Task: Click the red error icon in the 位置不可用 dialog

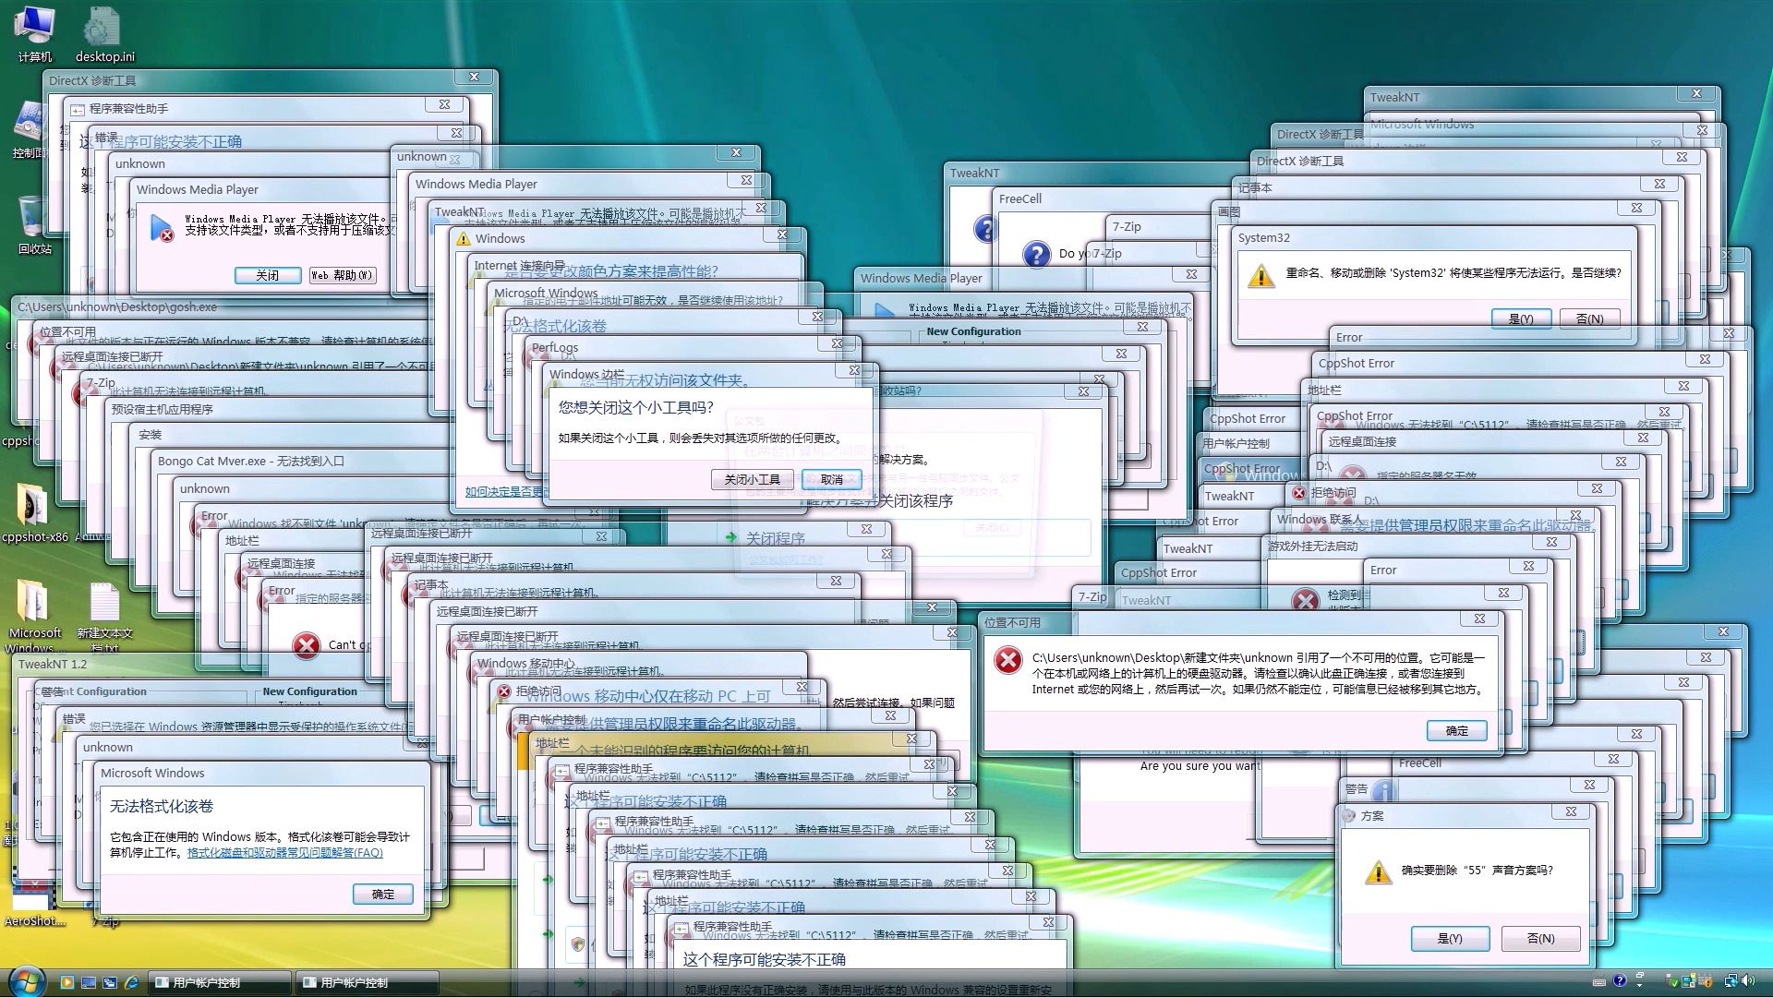Action: click(1007, 659)
